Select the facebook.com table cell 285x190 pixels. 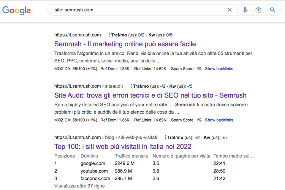pos(95,179)
